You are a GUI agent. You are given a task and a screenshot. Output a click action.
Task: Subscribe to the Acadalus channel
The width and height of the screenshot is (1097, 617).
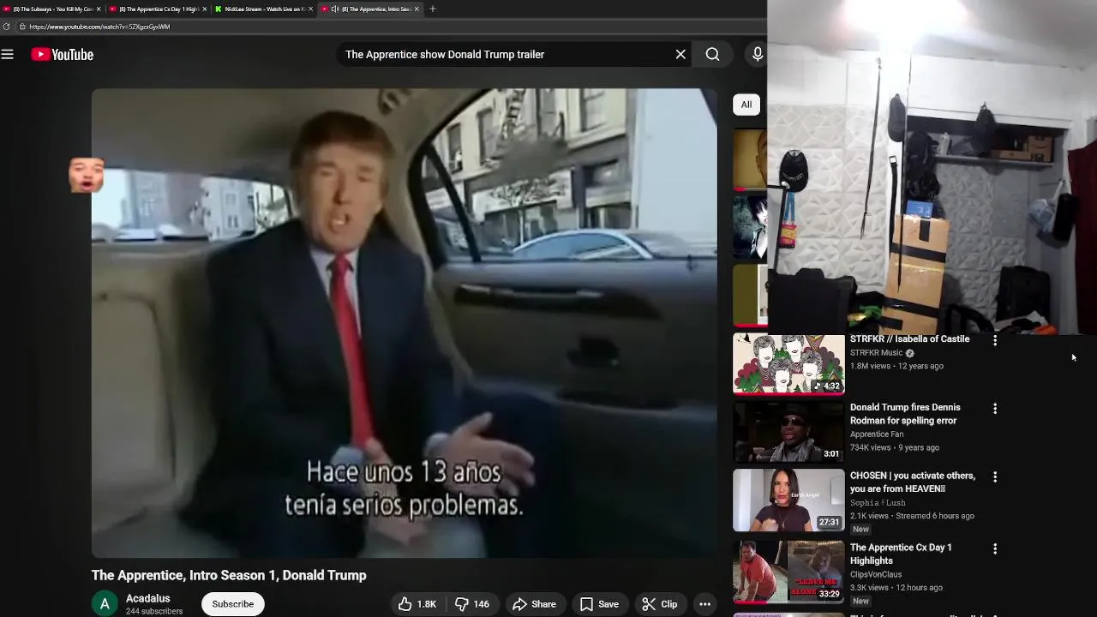233,604
